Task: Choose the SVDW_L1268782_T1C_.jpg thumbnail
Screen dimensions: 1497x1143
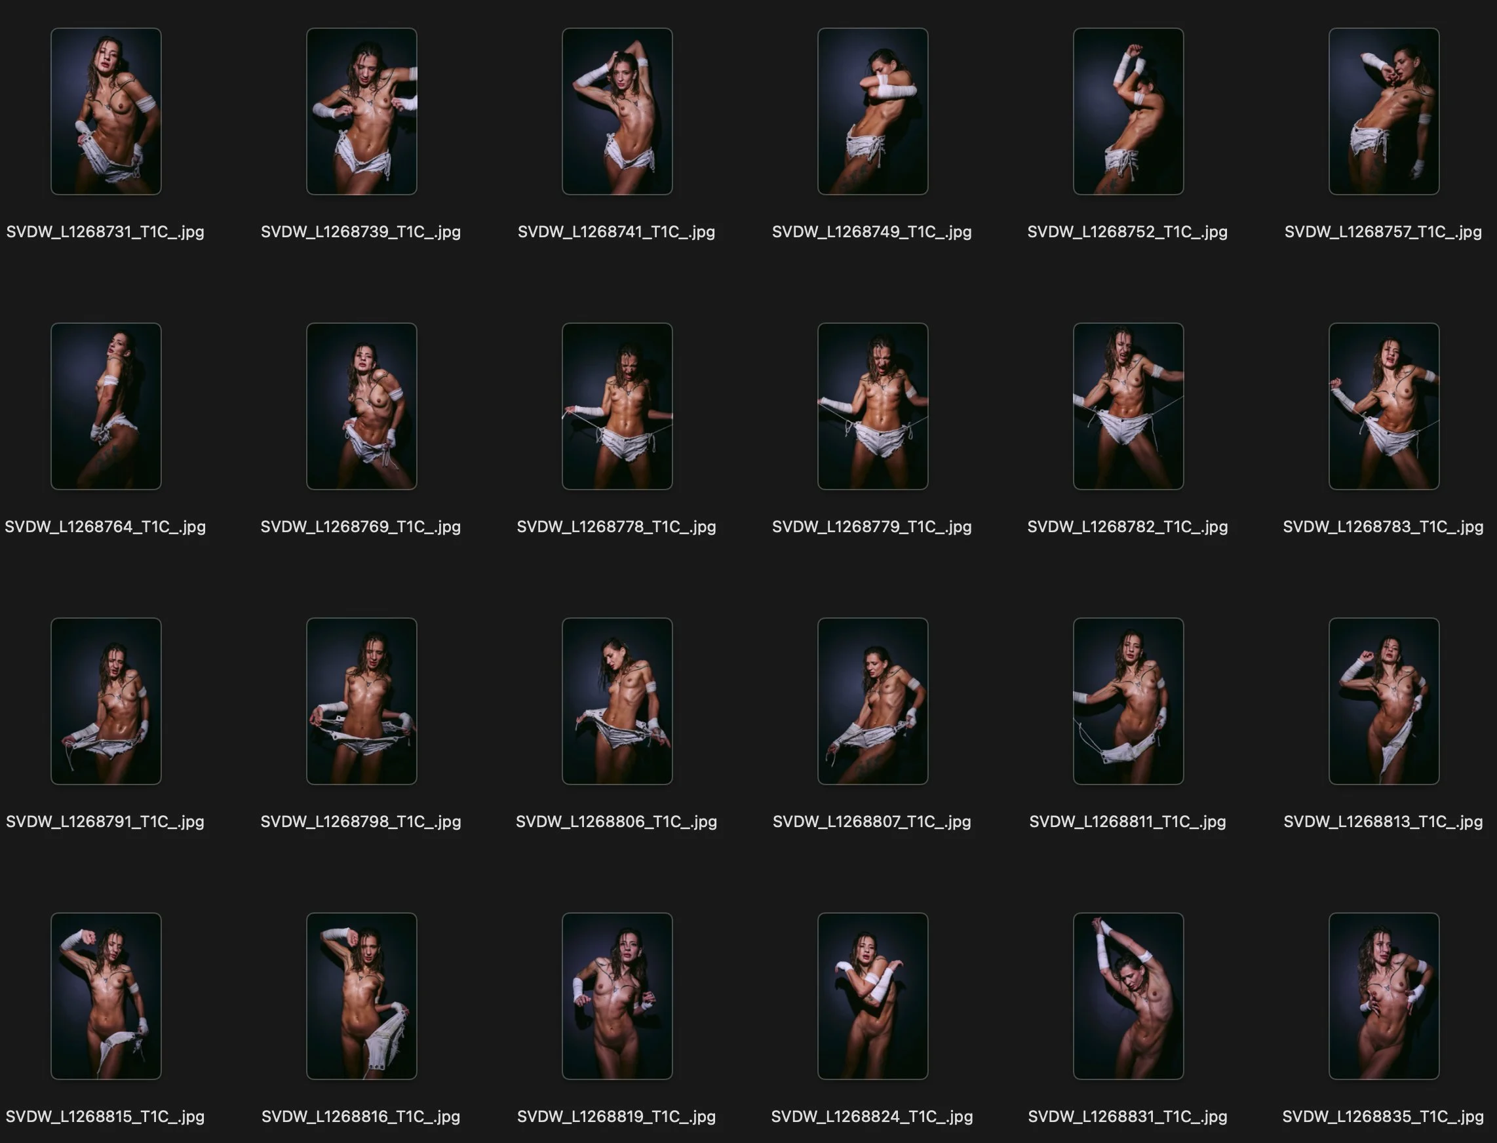Action: point(1128,406)
